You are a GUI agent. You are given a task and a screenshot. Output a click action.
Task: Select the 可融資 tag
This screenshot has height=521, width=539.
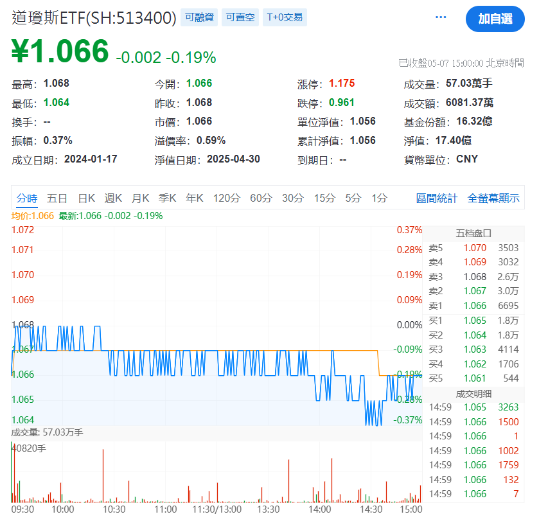pyautogui.click(x=199, y=17)
